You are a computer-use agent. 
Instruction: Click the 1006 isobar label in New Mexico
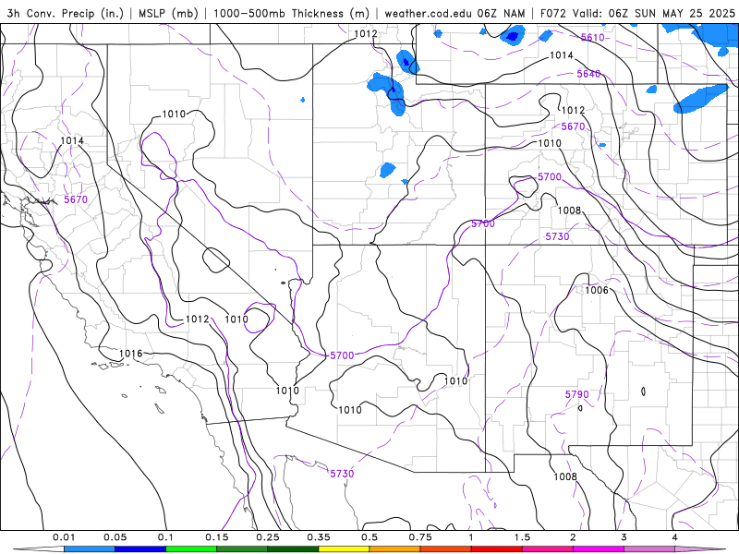[x=597, y=290]
